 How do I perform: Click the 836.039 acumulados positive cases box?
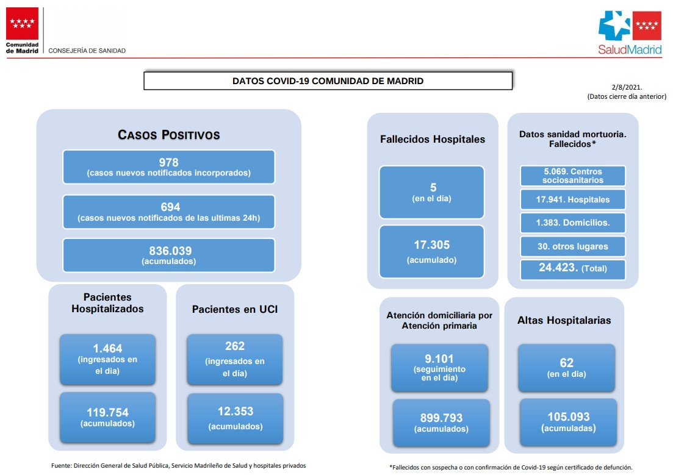(168, 255)
